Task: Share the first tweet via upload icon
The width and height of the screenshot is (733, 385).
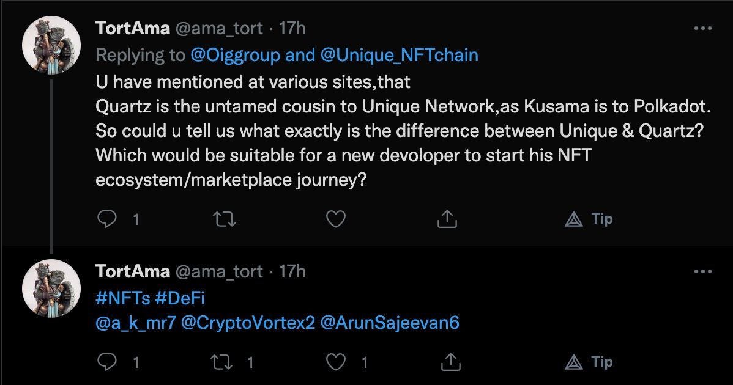Action: tap(447, 218)
